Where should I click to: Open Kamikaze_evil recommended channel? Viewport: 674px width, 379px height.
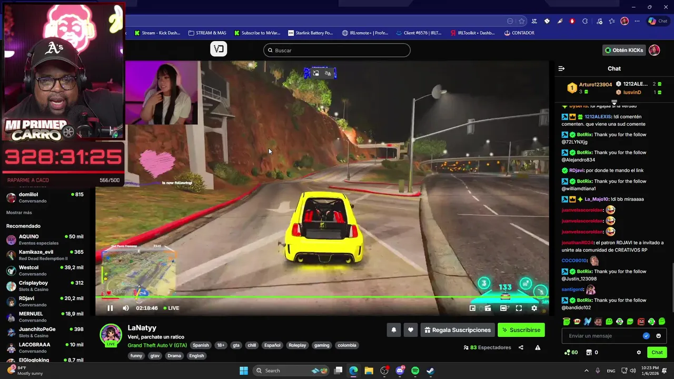point(45,255)
